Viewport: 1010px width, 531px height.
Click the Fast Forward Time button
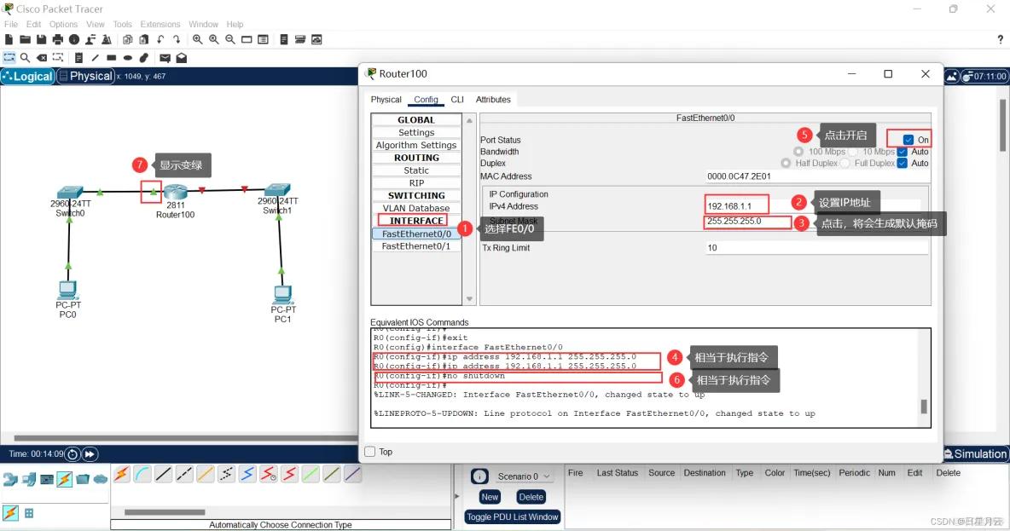click(90, 454)
